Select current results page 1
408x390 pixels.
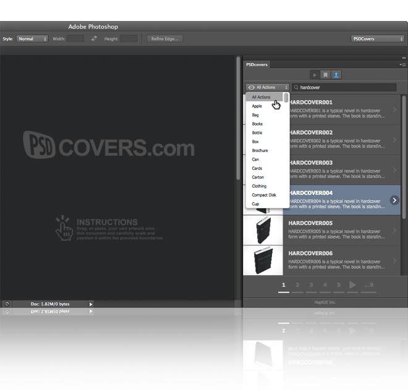coord(284,285)
